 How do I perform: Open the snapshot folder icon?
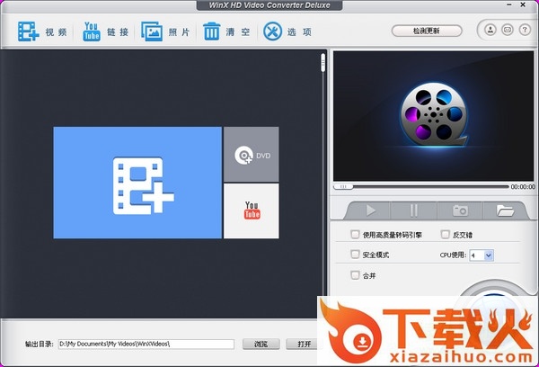(505, 210)
